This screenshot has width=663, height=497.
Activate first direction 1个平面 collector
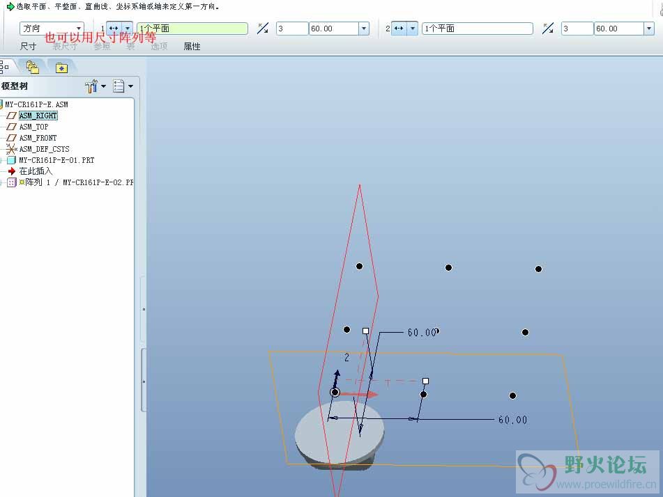click(192, 29)
